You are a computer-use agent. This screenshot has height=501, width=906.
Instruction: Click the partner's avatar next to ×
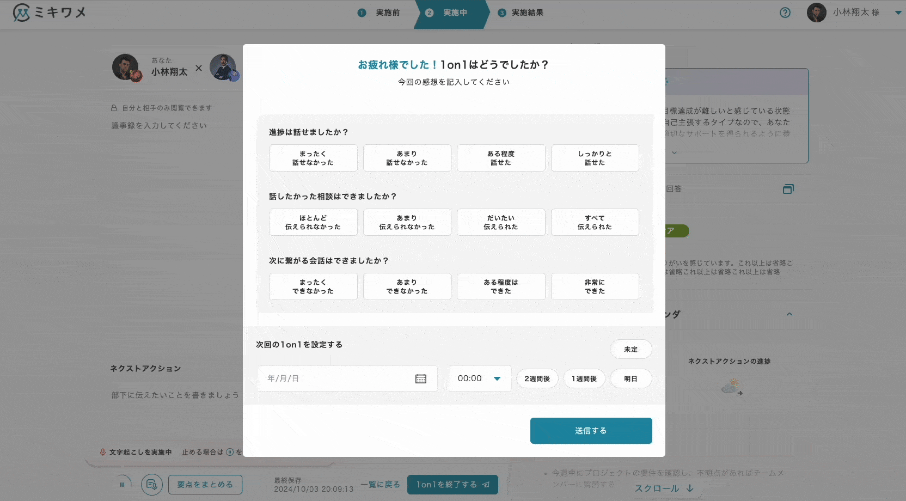coord(223,68)
